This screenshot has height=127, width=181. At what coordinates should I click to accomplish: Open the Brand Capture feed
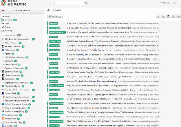click(x=11, y=64)
